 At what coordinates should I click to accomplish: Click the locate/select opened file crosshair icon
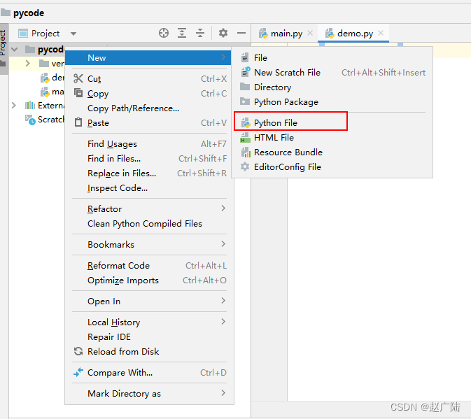coord(164,33)
